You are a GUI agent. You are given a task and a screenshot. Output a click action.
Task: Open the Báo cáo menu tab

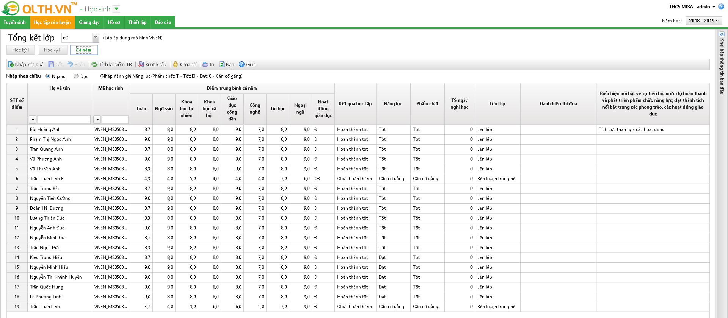[x=163, y=22]
